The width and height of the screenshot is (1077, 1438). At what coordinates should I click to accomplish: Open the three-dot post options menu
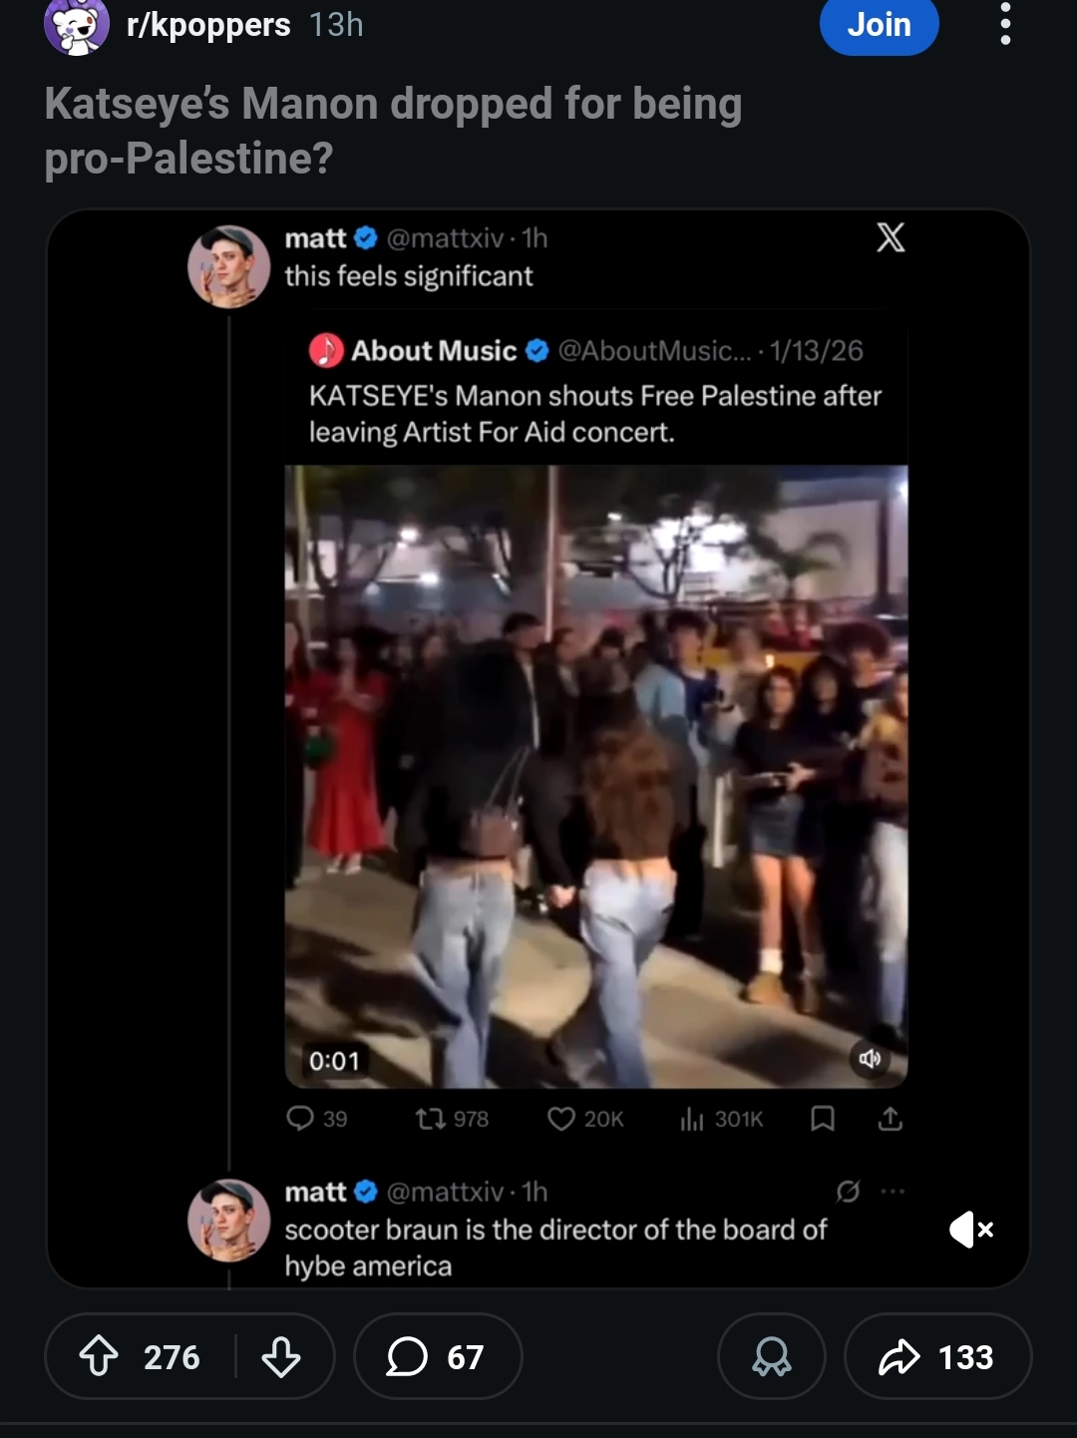(x=1005, y=24)
